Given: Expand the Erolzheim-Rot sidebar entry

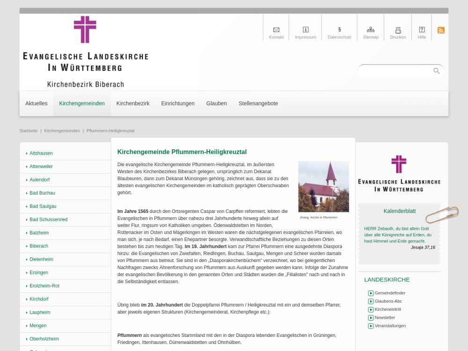Looking at the screenshot, I should click(44, 286).
